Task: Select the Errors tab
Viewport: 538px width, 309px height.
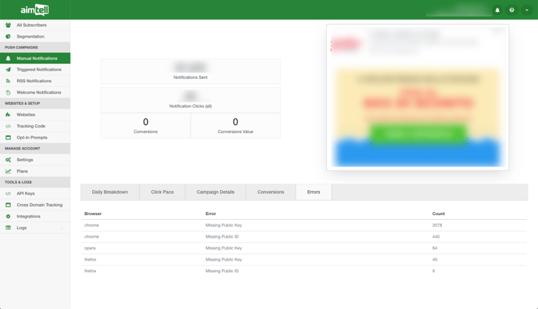Action: pos(314,192)
